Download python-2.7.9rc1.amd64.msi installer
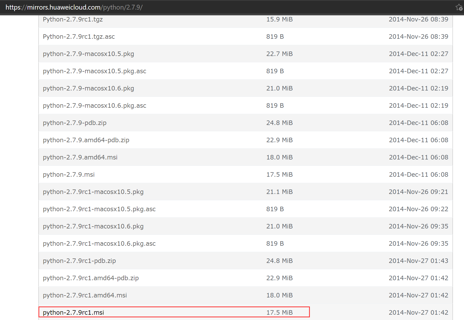The height and width of the screenshot is (320, 464). coord(85,295)
